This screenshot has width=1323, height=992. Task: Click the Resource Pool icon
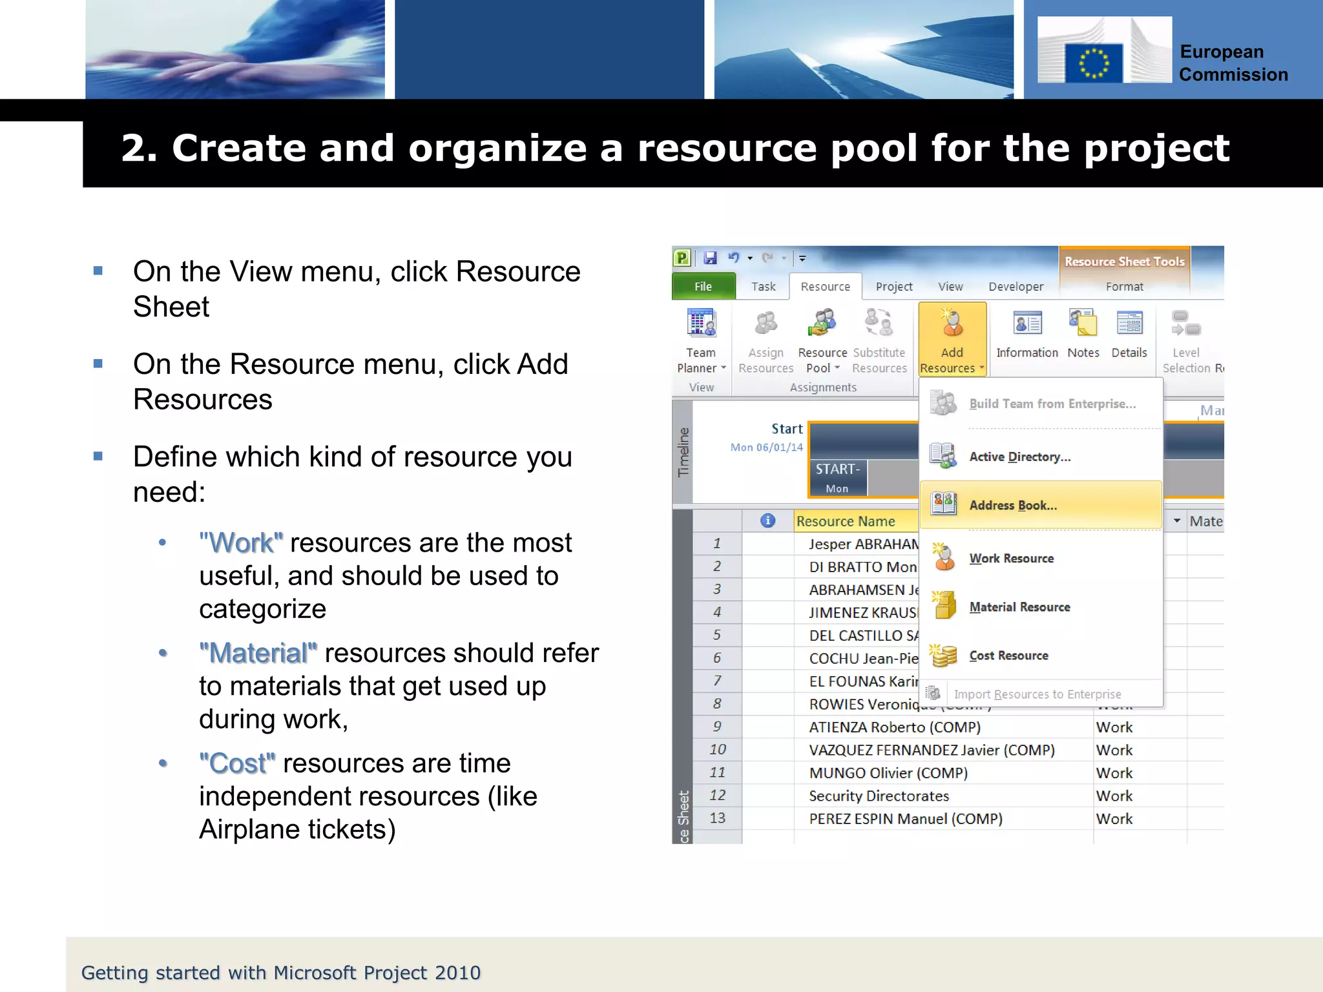click(822, 324)
